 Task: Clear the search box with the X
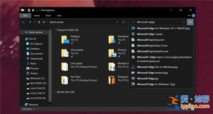(184, 22)
